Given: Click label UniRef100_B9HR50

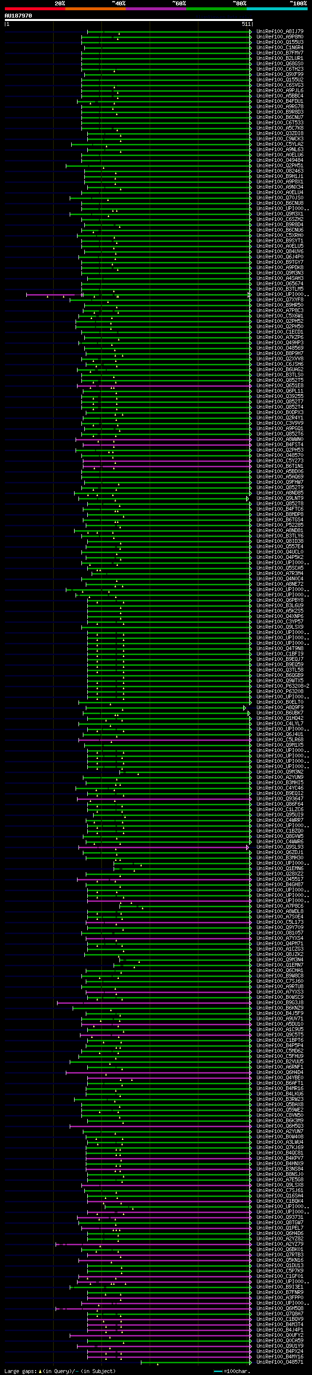Looking at the screenshot, I should click(280, 305).
